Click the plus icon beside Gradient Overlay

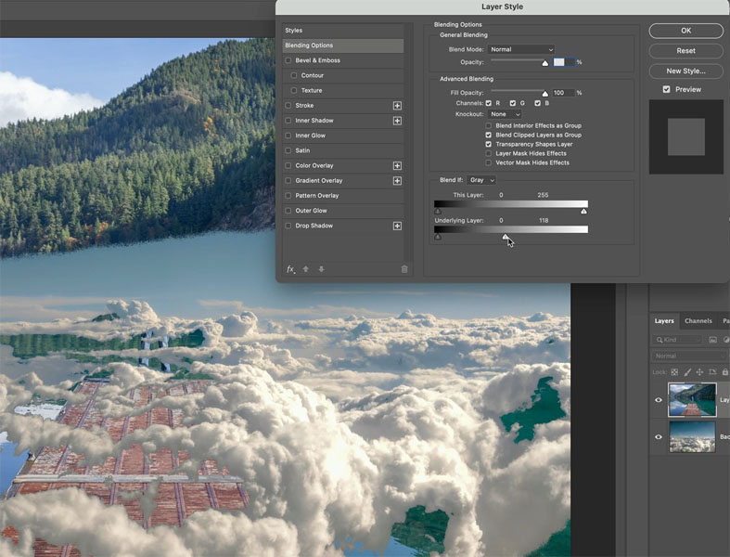pyautogui.click(x=397, y=181)
